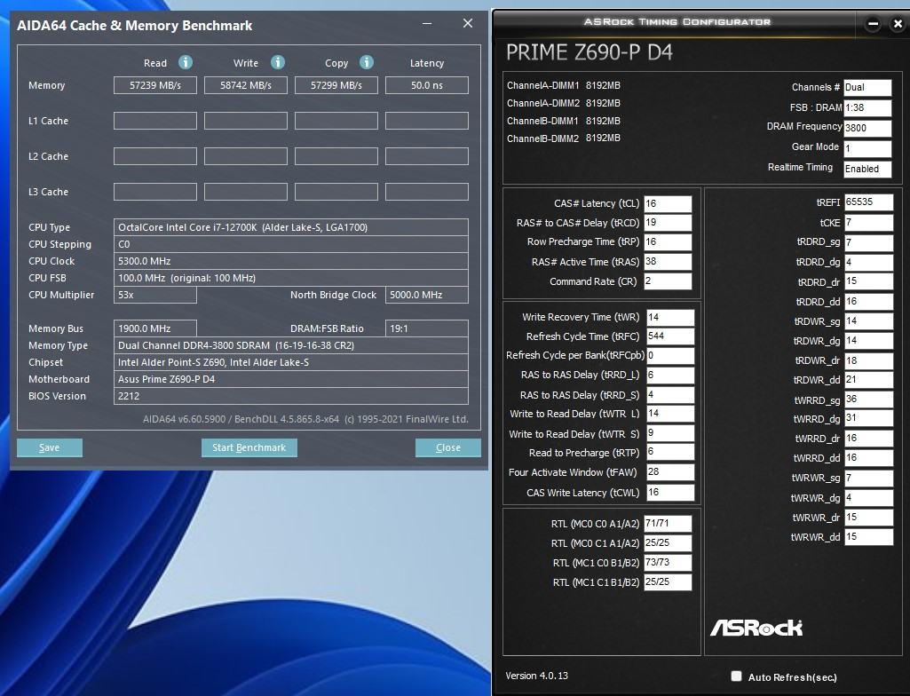Viewport: 910px width, 696px height.
Task: Click the Memory Read 57239 MB/s field
Action: tap(155, 85)
